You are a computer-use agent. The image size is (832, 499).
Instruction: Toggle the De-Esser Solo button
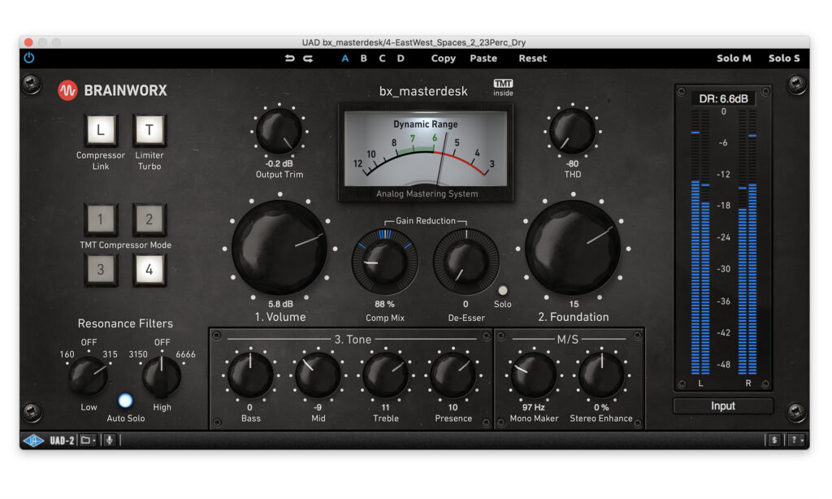(x=502, y=290)
